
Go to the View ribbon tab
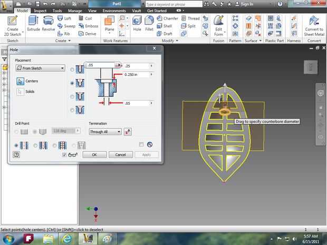click(x=92, y=11)
